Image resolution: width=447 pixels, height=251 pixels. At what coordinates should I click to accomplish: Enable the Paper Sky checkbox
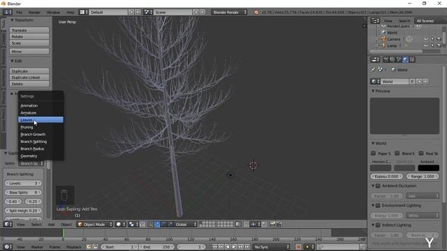[374, 153]
